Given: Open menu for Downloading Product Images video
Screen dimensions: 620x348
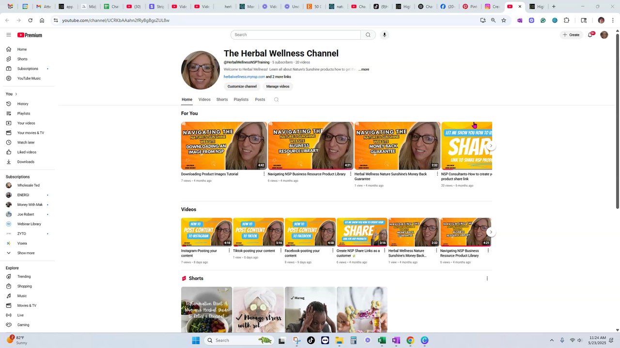Looking at the screenshot, I should (x=264, y=174).
